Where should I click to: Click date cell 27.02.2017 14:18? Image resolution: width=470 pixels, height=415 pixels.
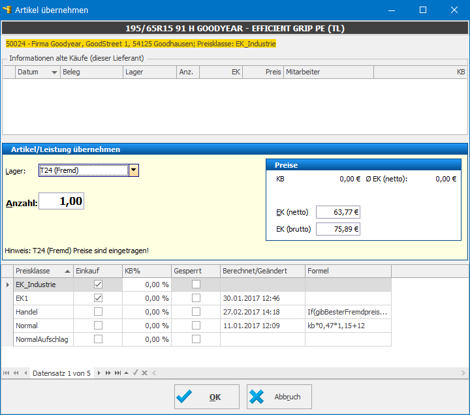[263, 312]
